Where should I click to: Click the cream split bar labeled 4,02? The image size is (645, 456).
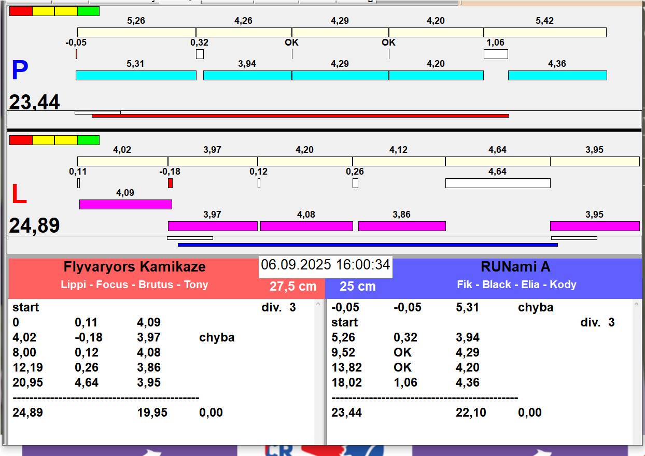pyautogui.click(x=122, y=161)
